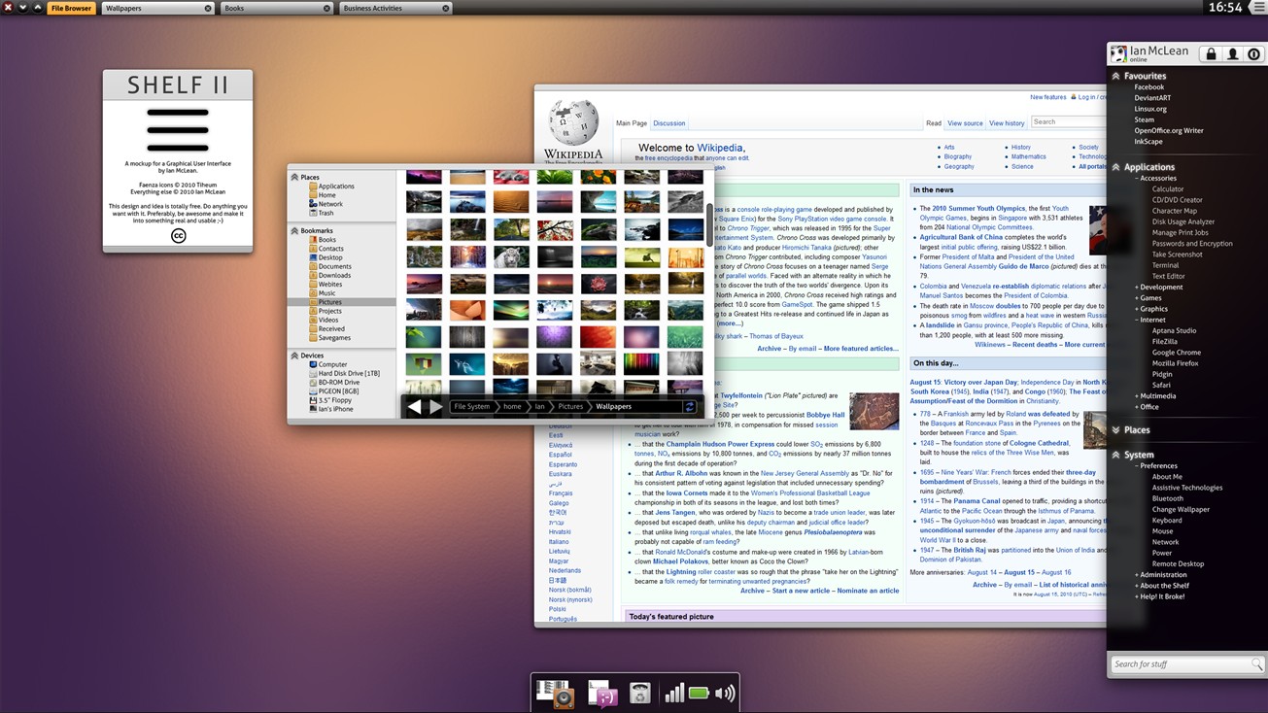The image size is (1268, 713).
Task: Close the Wallpapers tab
Action: (208, 8)
